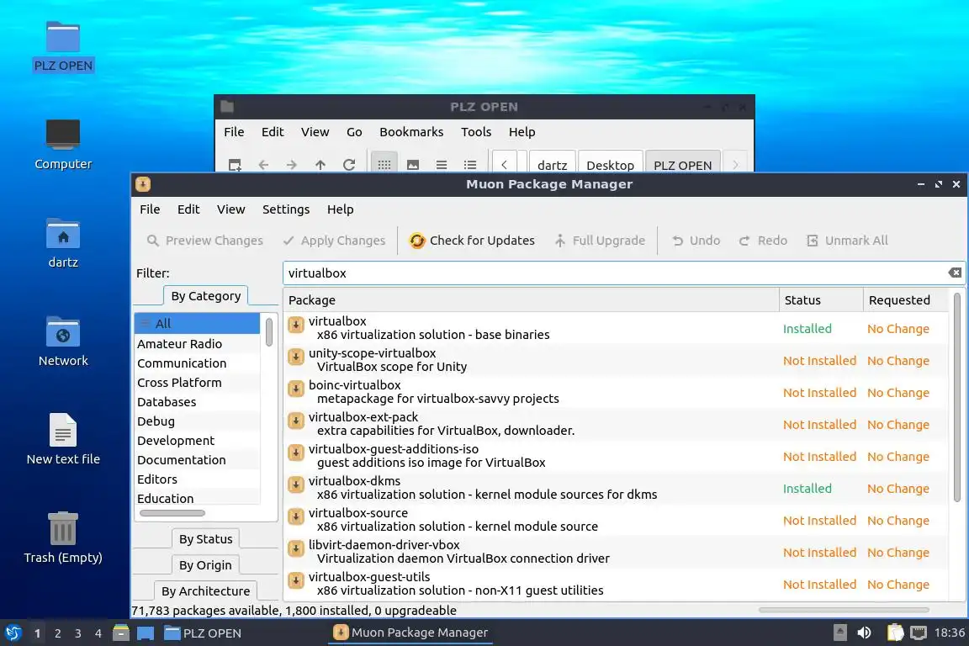Click the package list vertical scrollbar
969x646 pixels.
click(956, 397)
